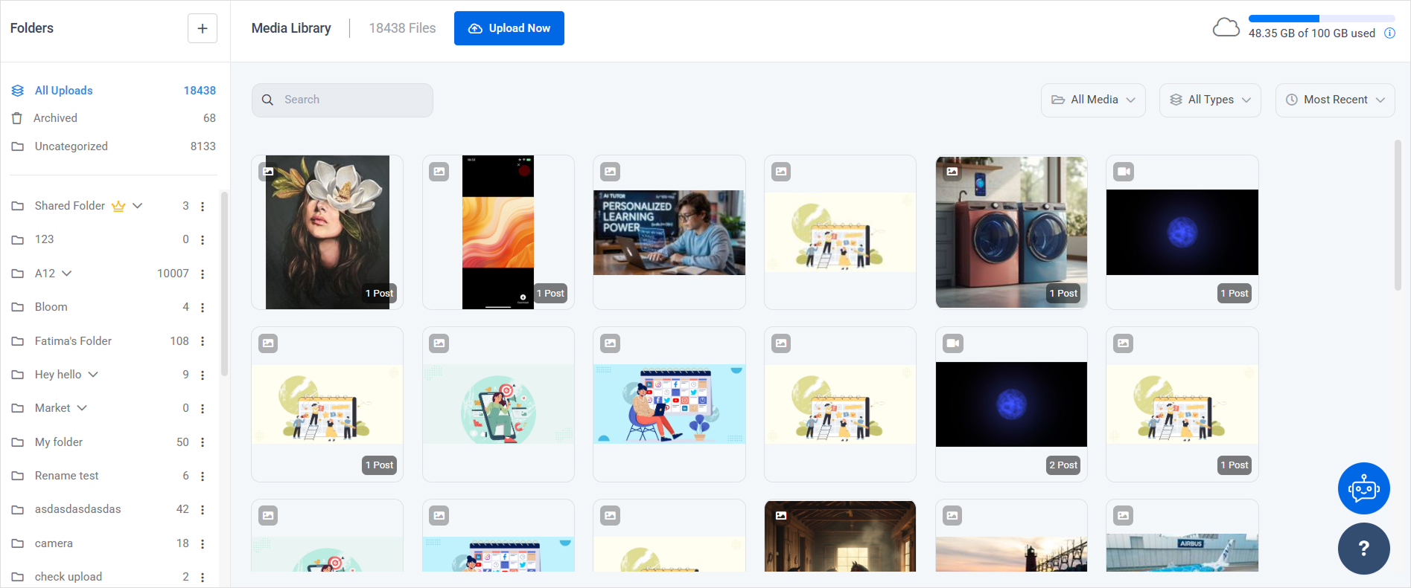Open options menu for asdasdasdasdas folder

pyautogui.click(x=203, y=510)
